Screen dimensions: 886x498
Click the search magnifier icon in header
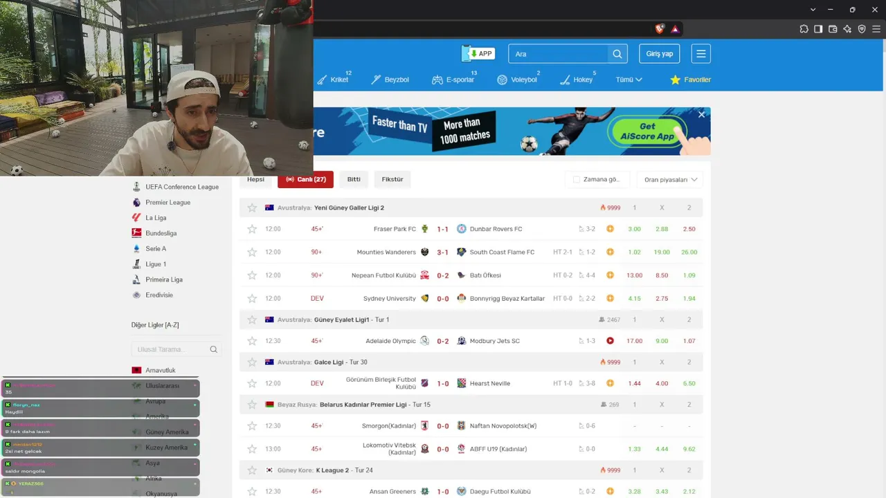pos(617,54)
